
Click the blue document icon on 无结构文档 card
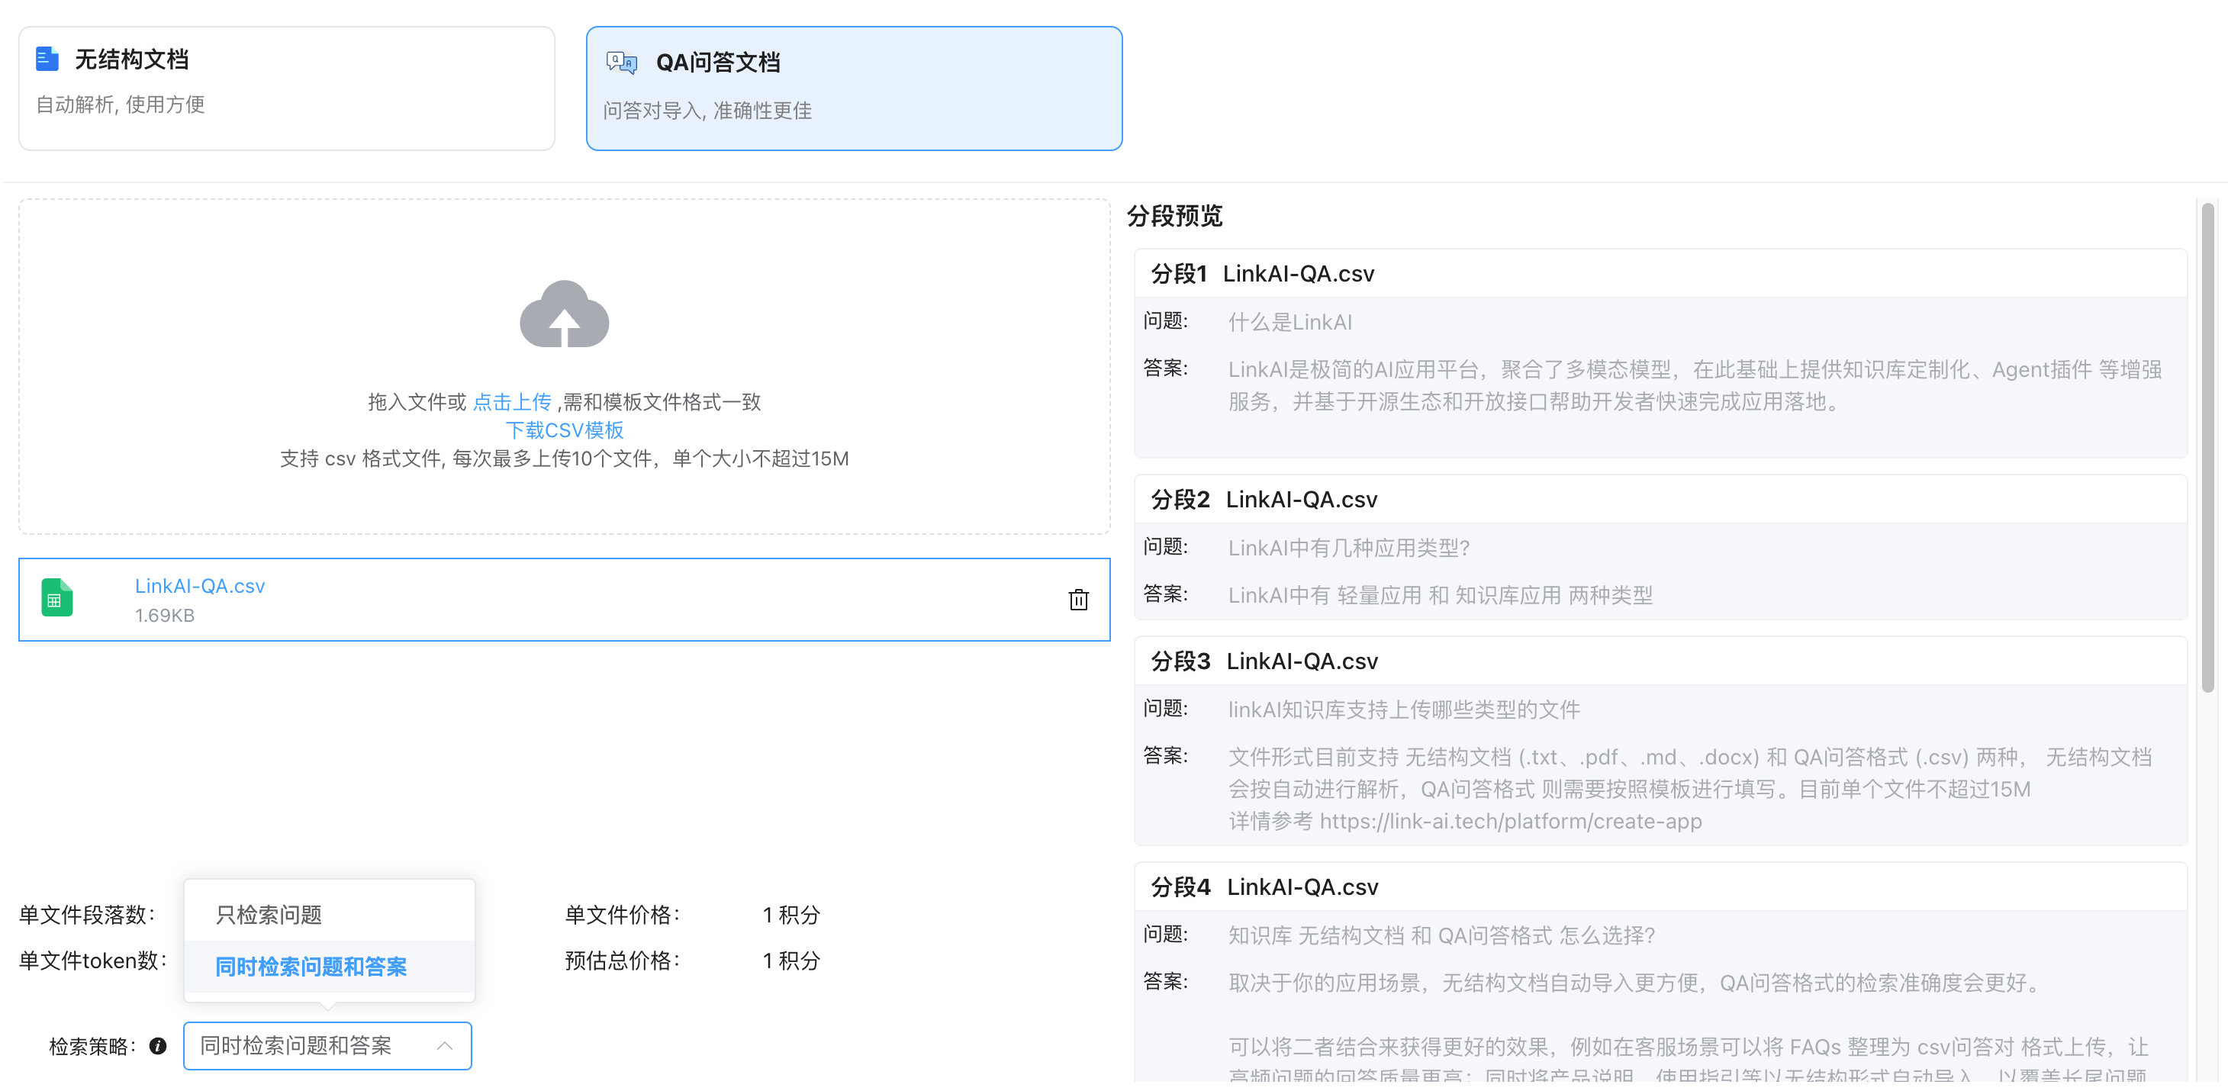(x=47, y=59)
